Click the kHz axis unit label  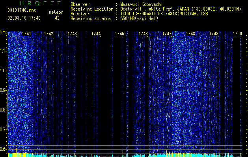4,32
